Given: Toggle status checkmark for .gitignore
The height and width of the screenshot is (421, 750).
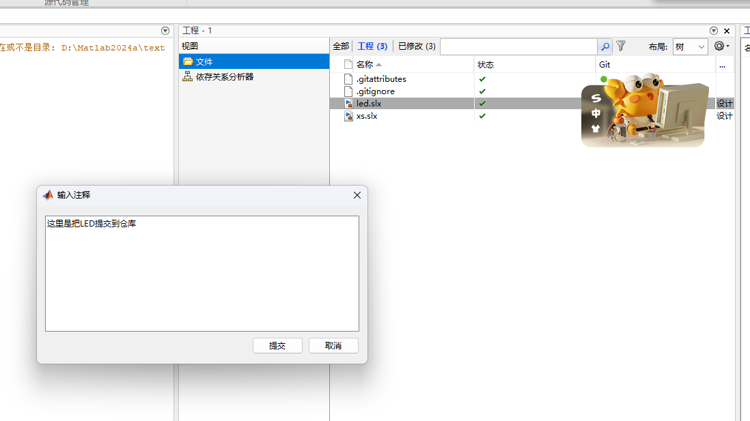Looking at the screenshot, I should click(482, 91).
